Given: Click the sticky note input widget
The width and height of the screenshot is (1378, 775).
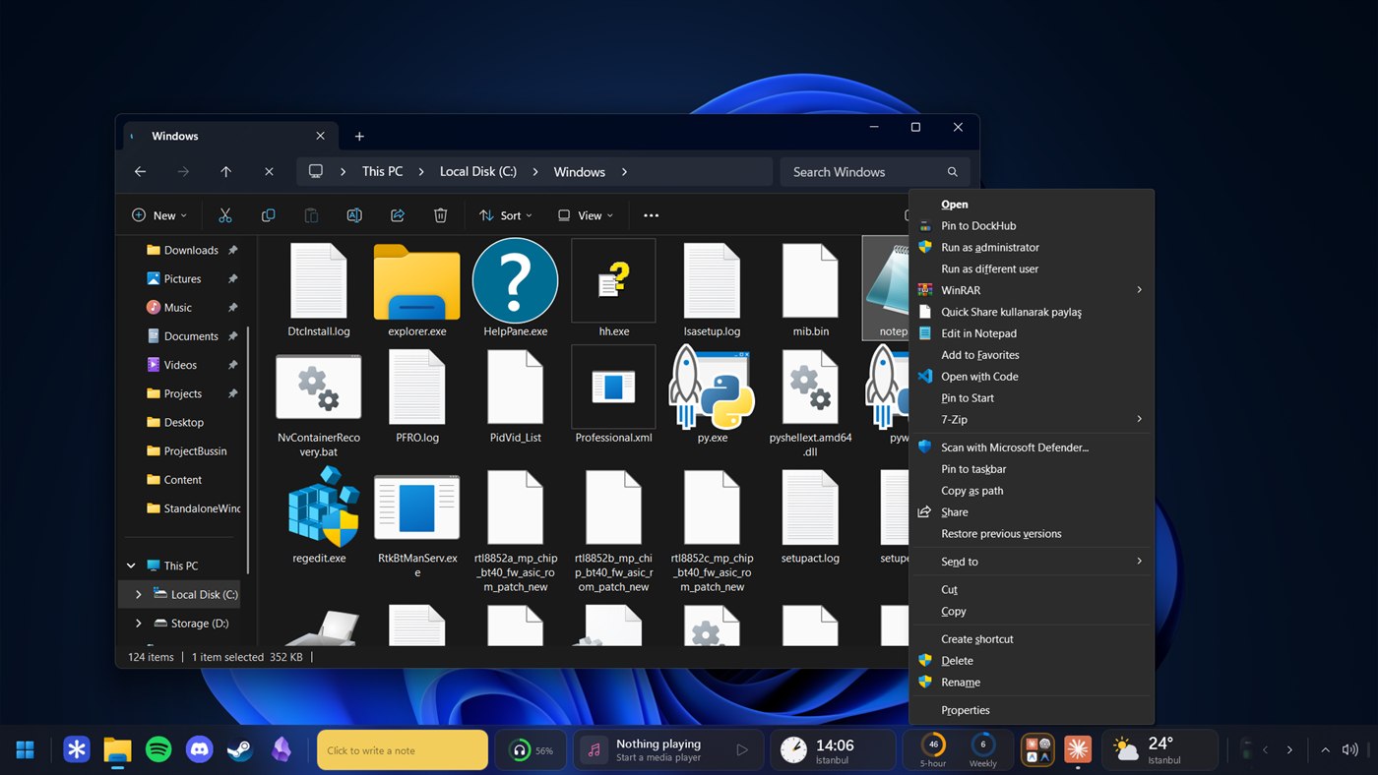Looking at the screenshot, I should (x=403, y=750).
